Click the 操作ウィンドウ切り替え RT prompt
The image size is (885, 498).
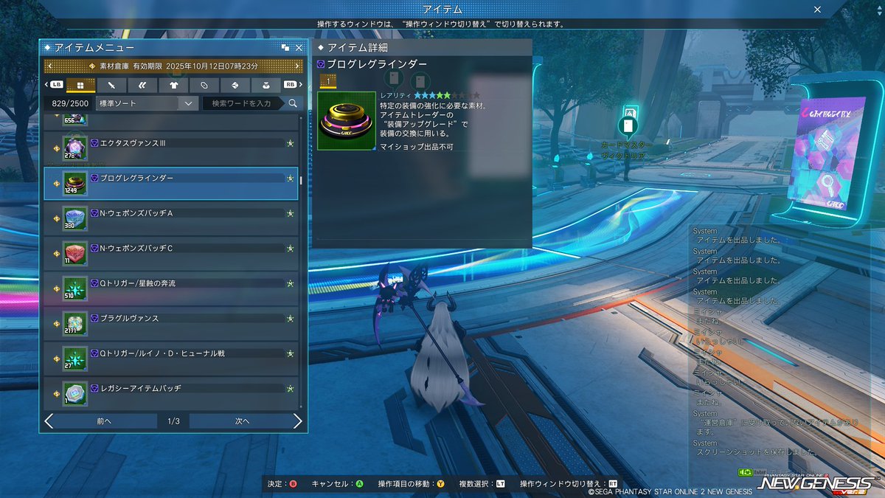[569, 484]
